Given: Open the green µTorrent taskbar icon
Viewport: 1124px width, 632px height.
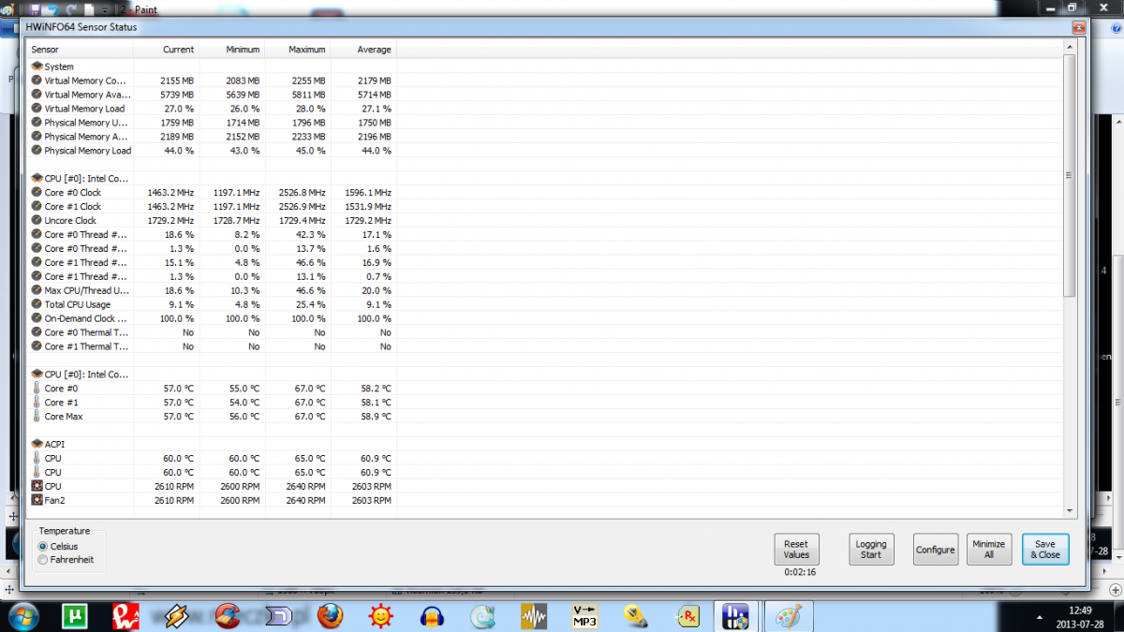Looking at the screenshot, I should click(x=75, y=616).
